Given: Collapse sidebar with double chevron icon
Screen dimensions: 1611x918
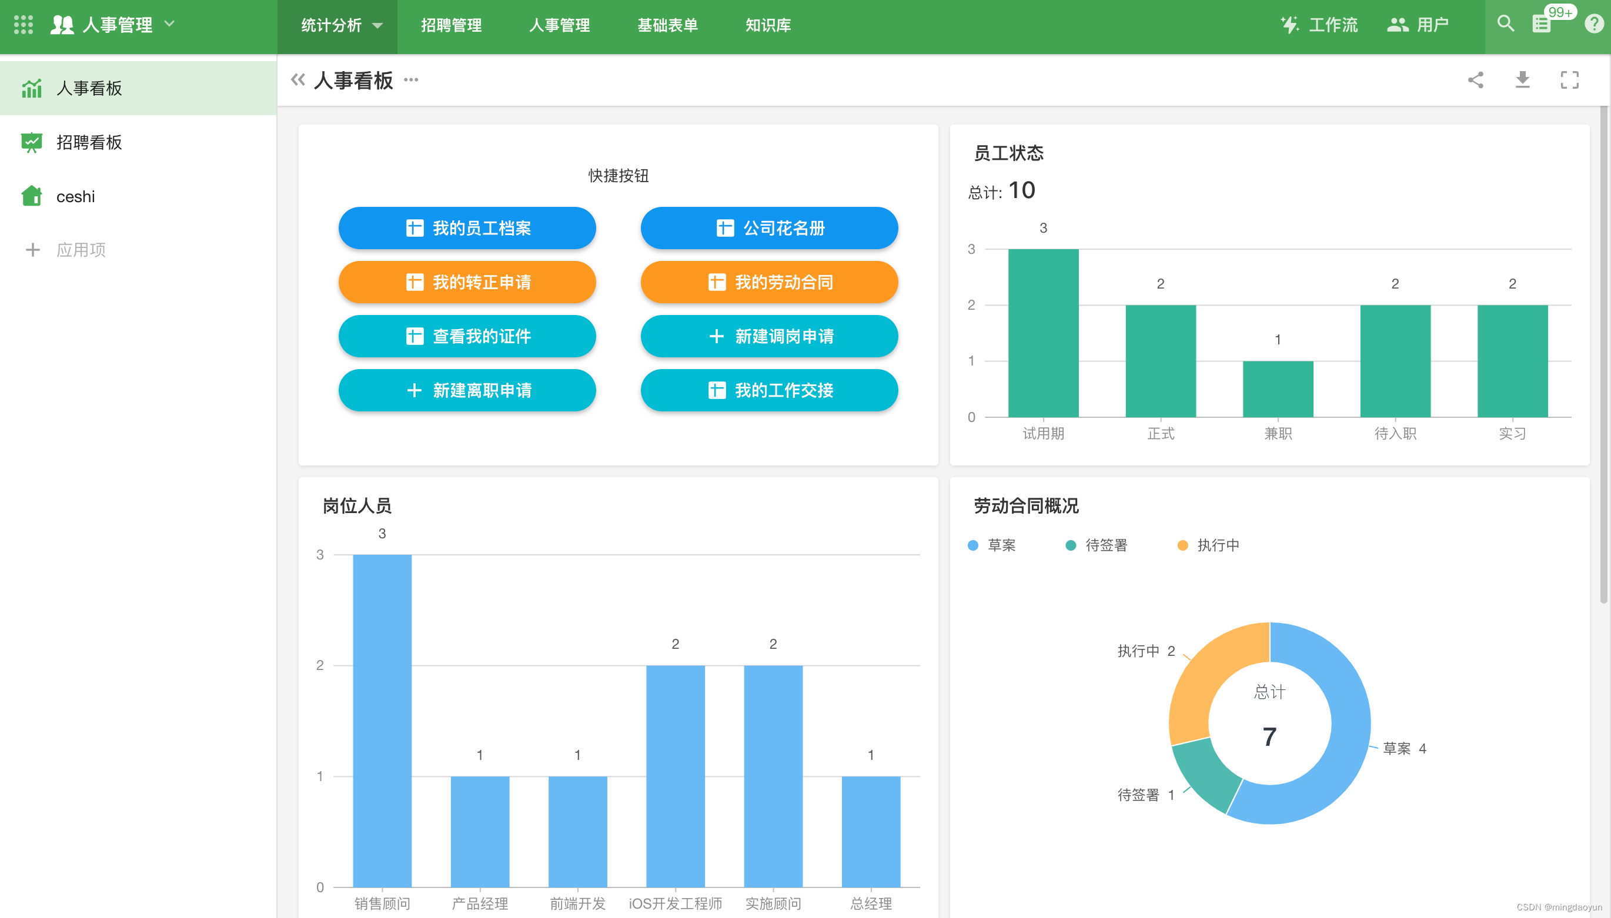Looking at the screenshot, I should click(x=298, y=80).
